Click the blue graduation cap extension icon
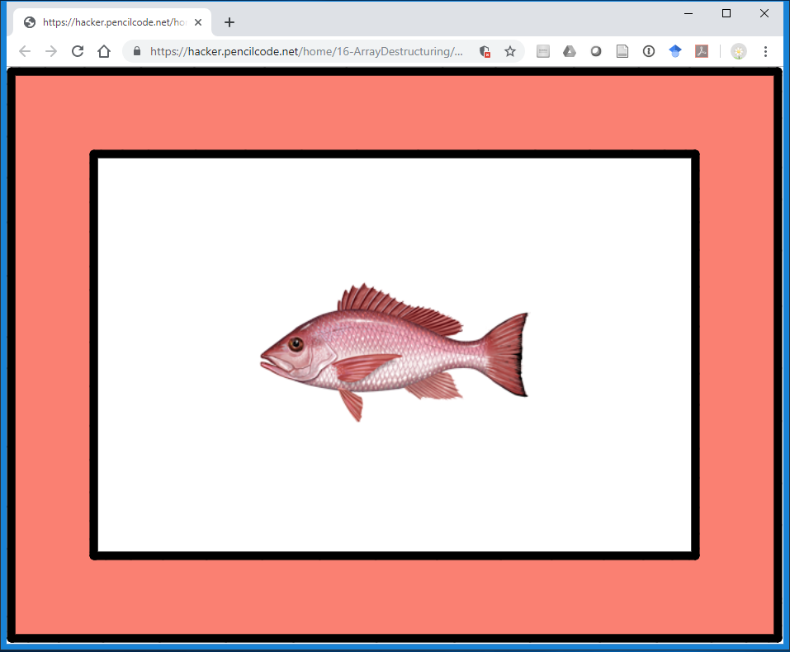 tap(675, 51)
